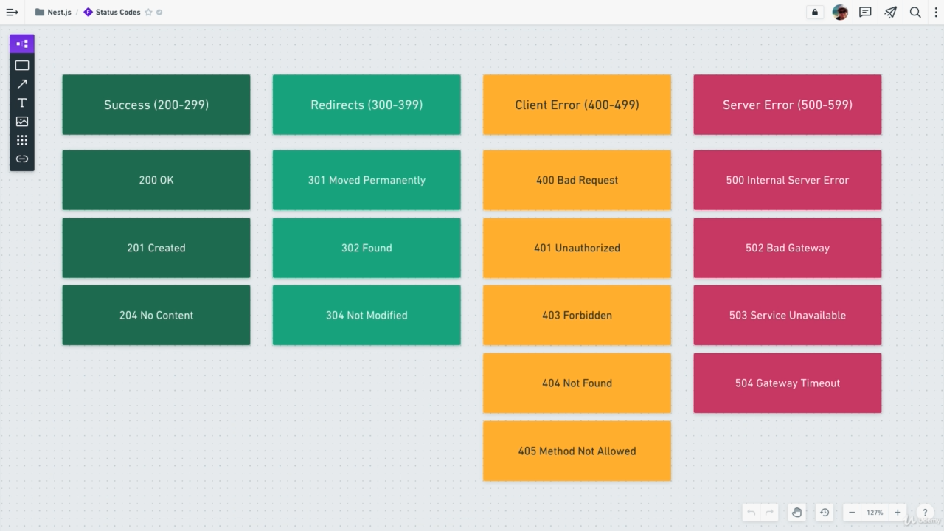Click the paper plane share icon
Screen dimensions: 944x531
[891, 13]
